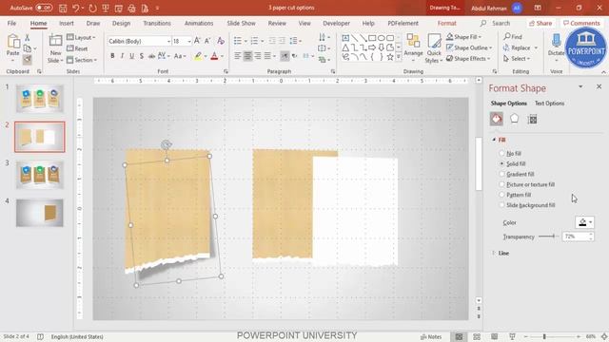Switch to Slide Sorter view icon
This screenshot has height=342, width=609.
click(x=477, y=336)
